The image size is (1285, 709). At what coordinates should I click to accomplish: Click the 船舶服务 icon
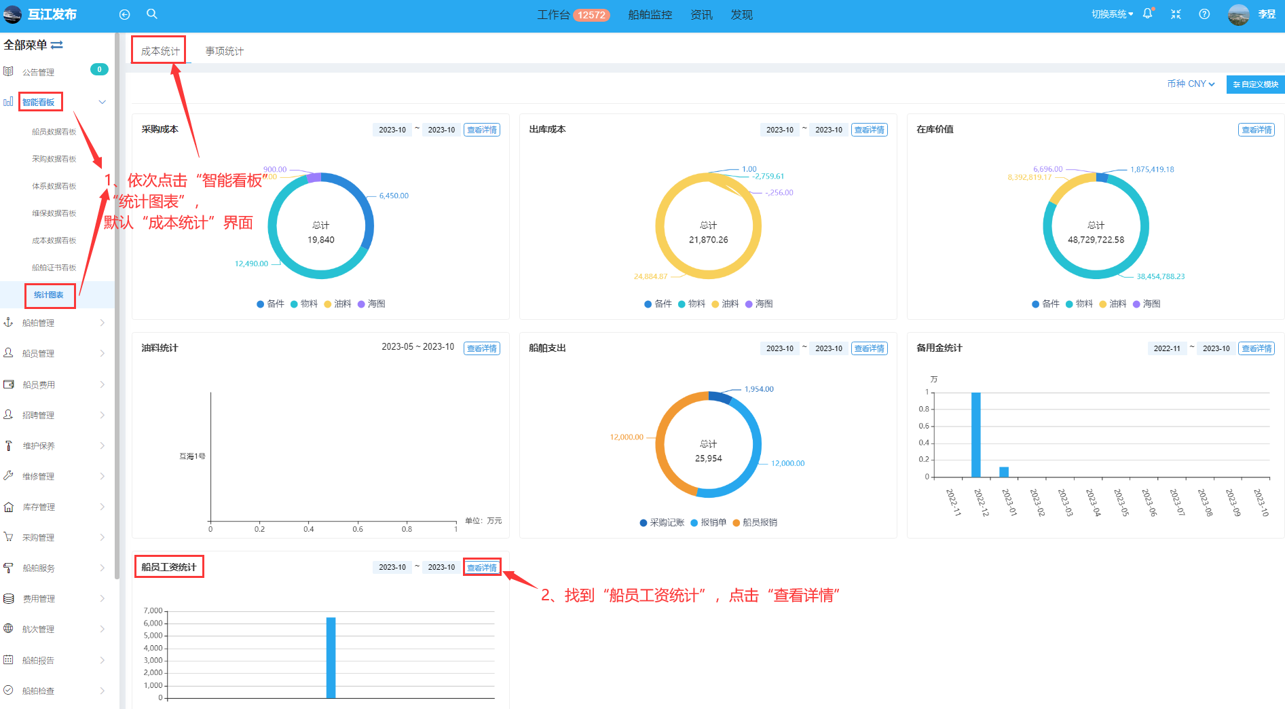[8, 568]
